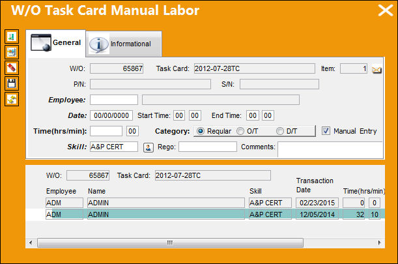Choose the D/T category radio button
The height and width of the screenshot is (264, 398).
click(279, 131)
